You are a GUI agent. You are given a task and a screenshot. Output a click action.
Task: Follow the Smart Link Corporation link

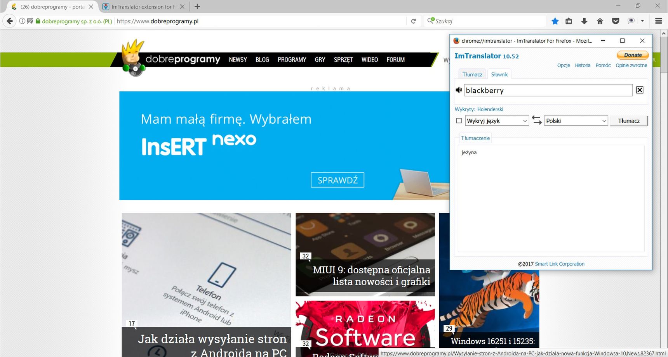tap(560, 264)
